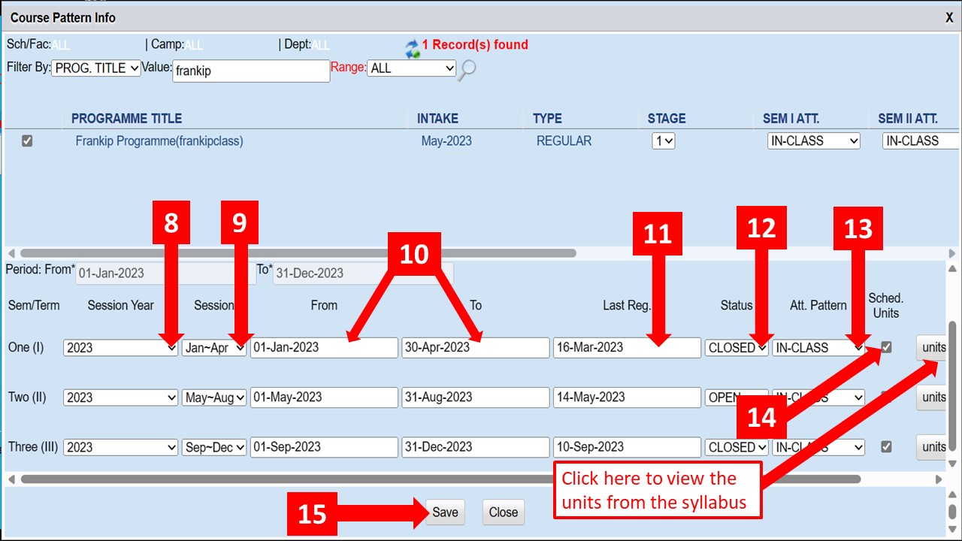The image size is (962, 541).
Task: Open the Jan~Apr session dropdown
Action: tap(214, 348)
